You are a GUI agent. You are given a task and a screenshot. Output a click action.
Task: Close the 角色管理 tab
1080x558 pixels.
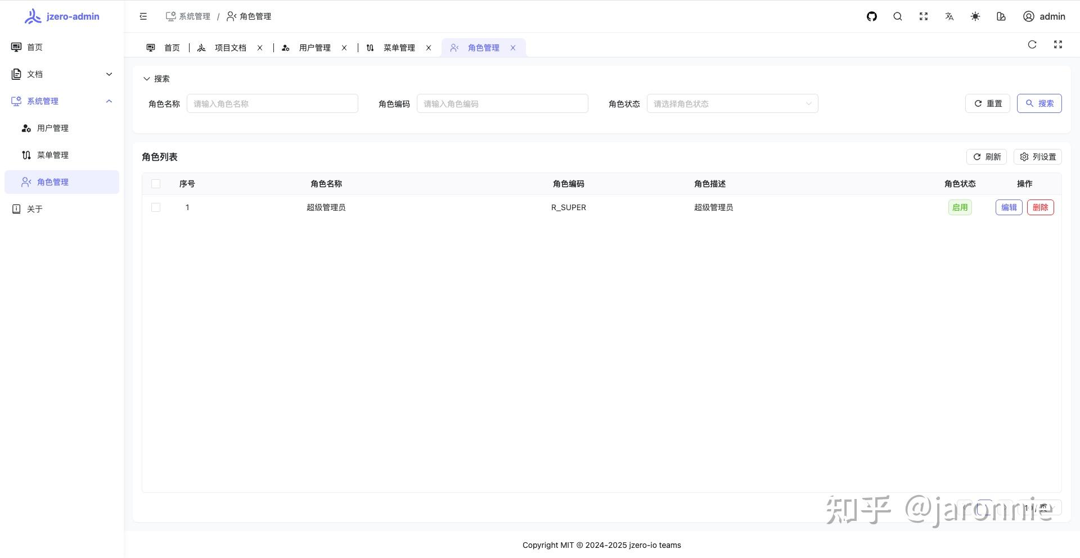513,48
